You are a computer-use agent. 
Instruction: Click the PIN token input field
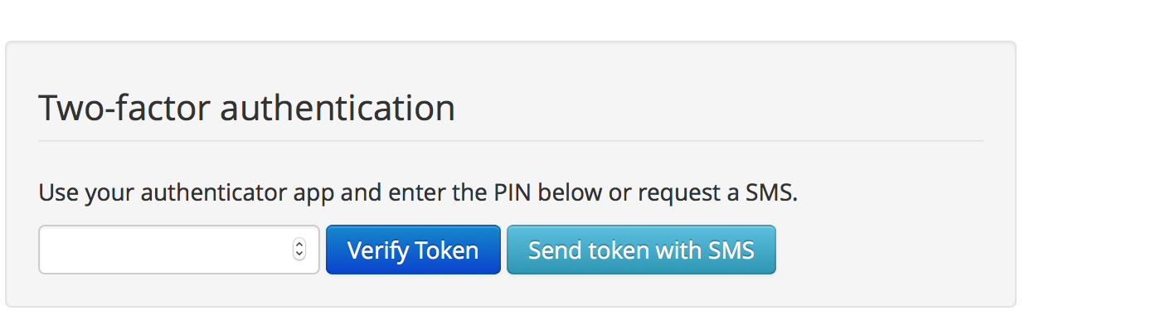166,250
